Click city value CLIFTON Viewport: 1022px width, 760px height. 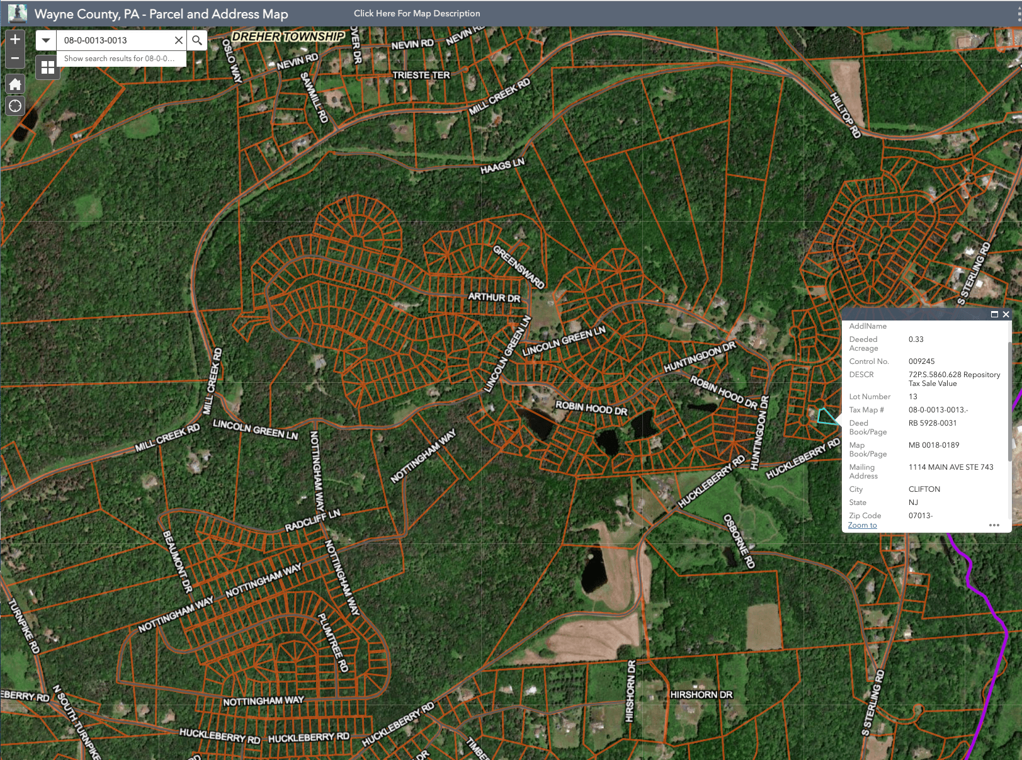[x=924, y=489]
